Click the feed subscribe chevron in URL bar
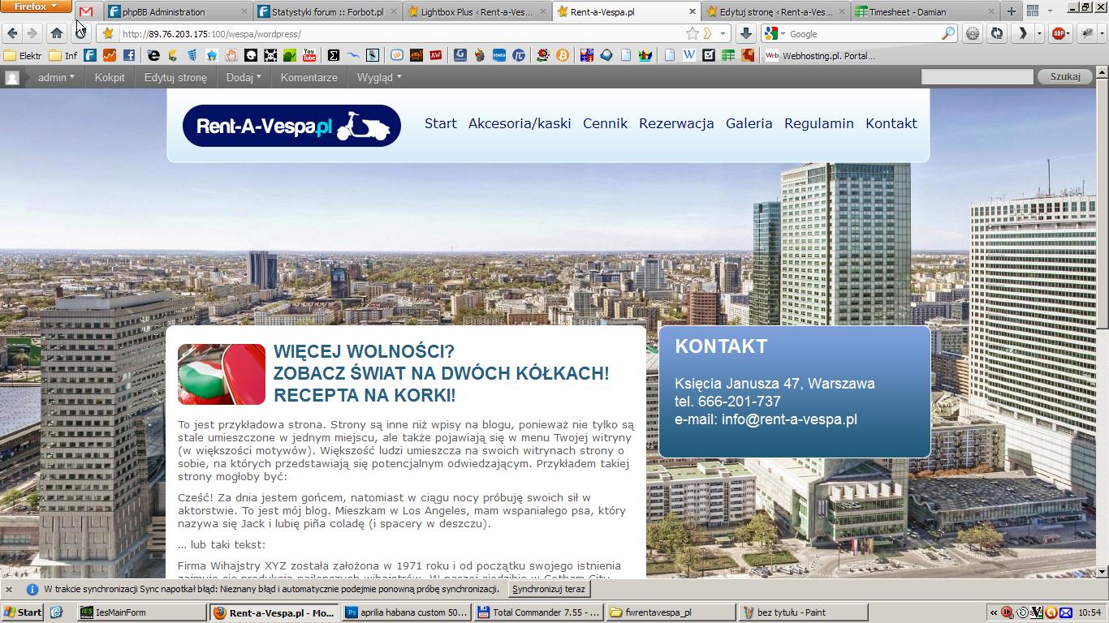 coord(707,33)
